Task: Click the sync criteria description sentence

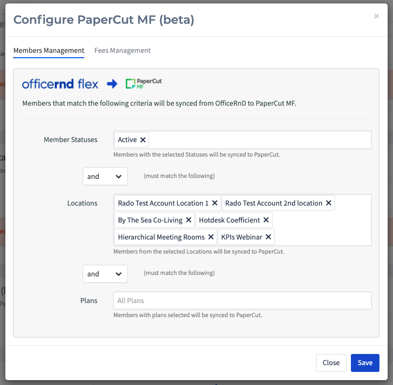Action: (x=159, y=103)
